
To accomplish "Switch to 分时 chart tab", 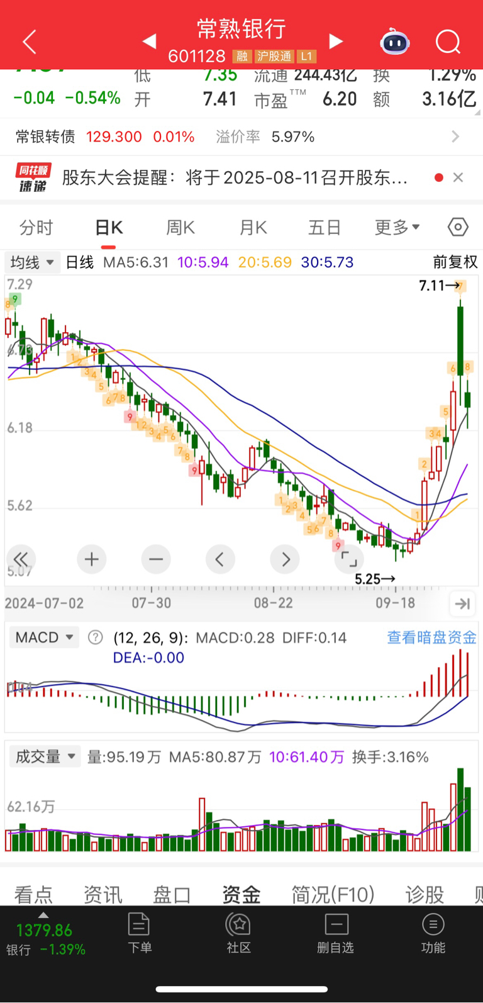I will click(x=36, y=227).
